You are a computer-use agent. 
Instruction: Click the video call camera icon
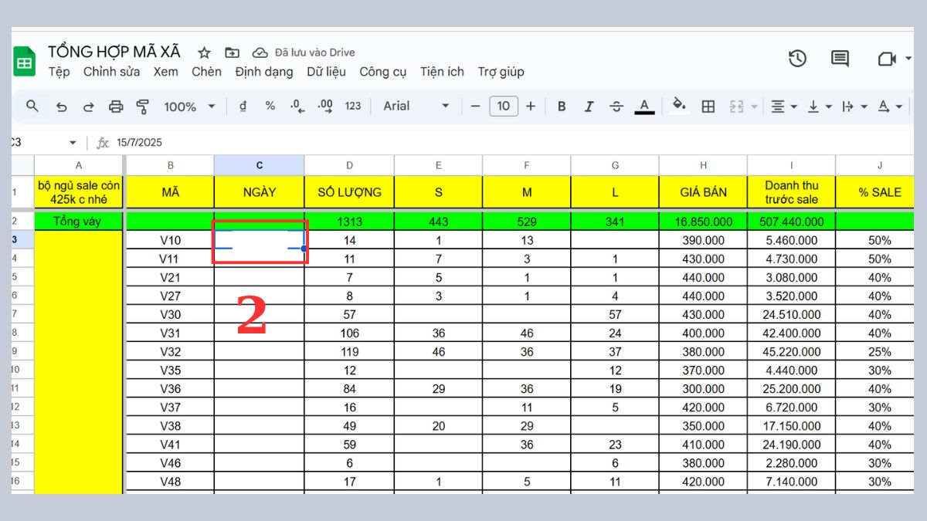[x=886, y=59]
